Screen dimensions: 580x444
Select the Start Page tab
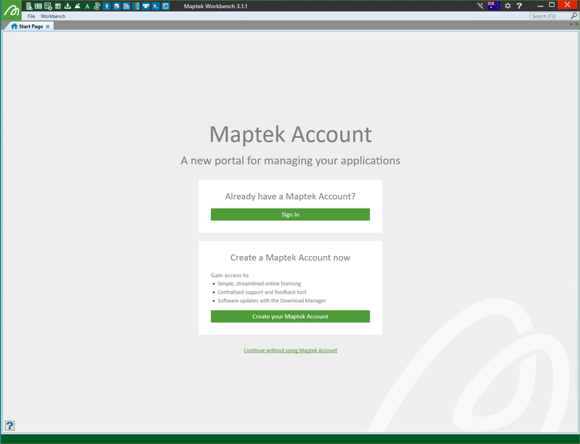pyautogui.click(x=28, y=26)
